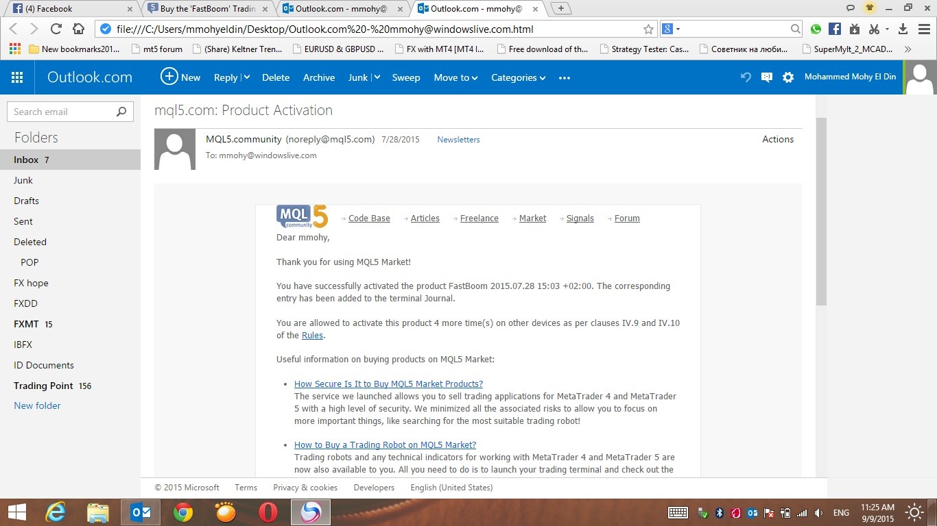Image resolution: width=937 pixels, height=526 pixels.
Task: Click the sender avatar of MQL5.community
Action: pos(175,149)
